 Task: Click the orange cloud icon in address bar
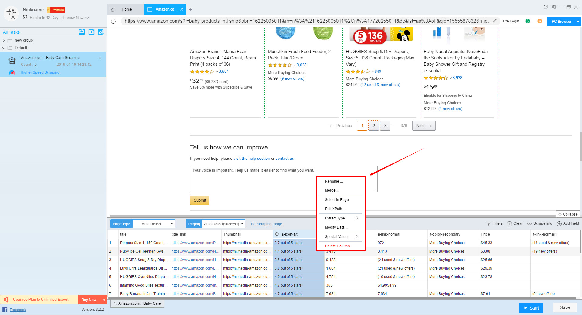(540, 21)
